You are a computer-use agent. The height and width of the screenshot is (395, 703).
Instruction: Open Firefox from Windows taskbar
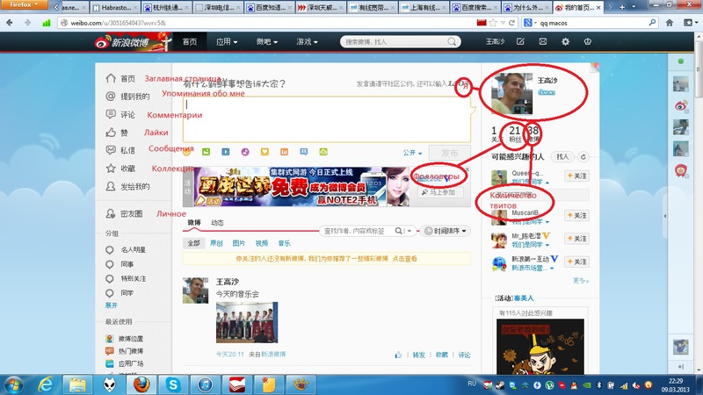(x=141, y=384)
